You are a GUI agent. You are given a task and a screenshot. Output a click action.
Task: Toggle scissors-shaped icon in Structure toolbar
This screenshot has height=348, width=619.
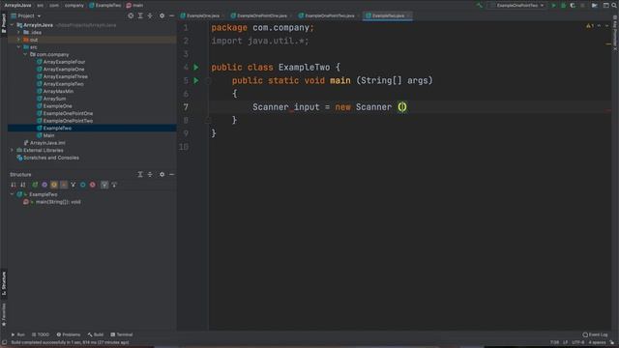74,185
